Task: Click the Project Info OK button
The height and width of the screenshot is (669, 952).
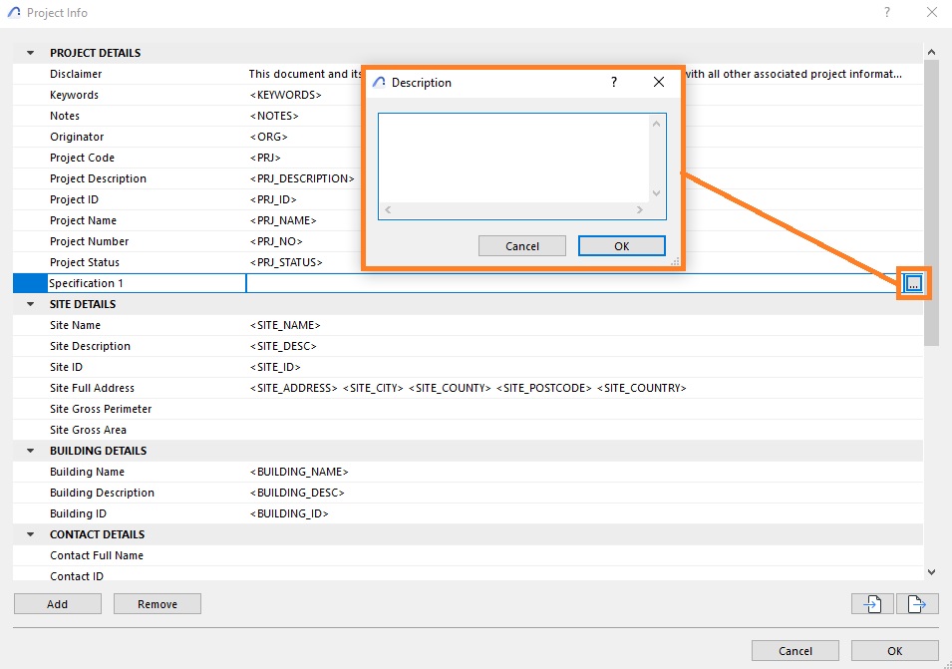Action: (x=895, y=651)
